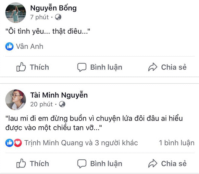Viewport: 199px width, 174px height.
Task: Click the comment bubble icon under Nguyễn Bống's post
Action: [82, 67]
